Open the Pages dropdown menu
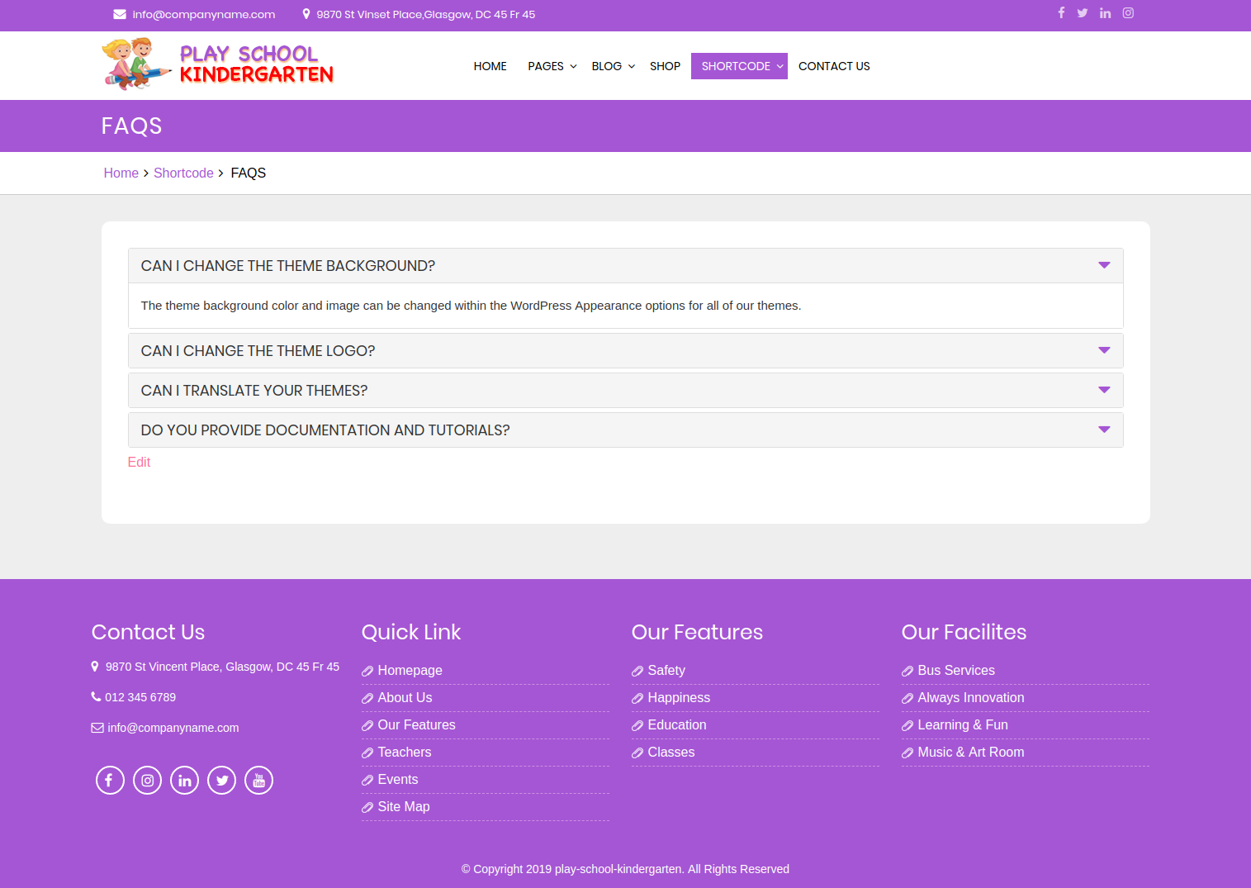This screenshot has width=1251, height=888. [x=552, y=66]
